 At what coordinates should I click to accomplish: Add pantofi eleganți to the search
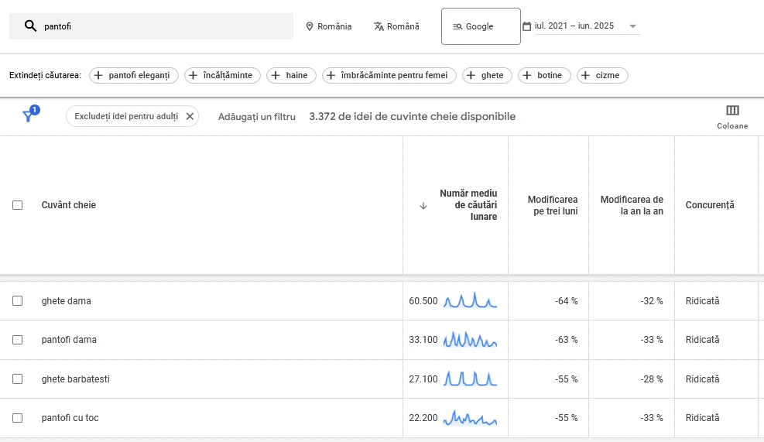[x=133, y=76]
